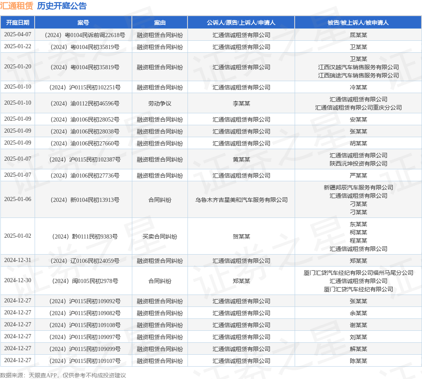This screenshot has width=422, height=379.
Task: Click the date 2024-12-30
Action: 18,280
